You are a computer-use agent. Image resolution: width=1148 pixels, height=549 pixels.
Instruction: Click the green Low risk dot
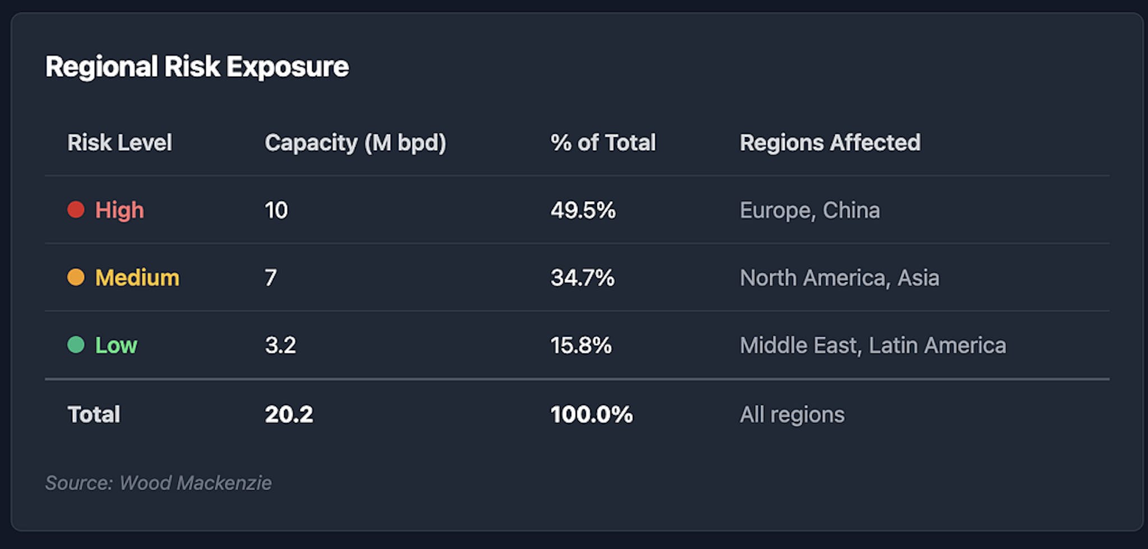pos(76,345)
